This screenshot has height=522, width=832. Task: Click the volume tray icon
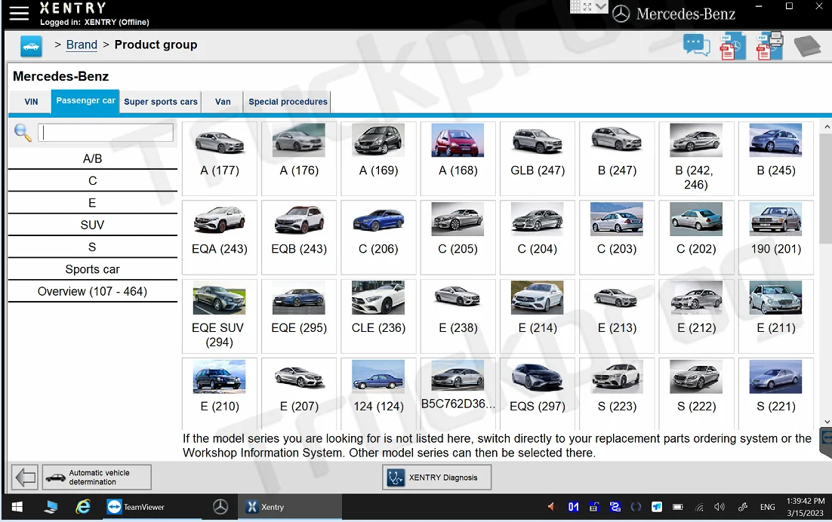pos(719,507)
